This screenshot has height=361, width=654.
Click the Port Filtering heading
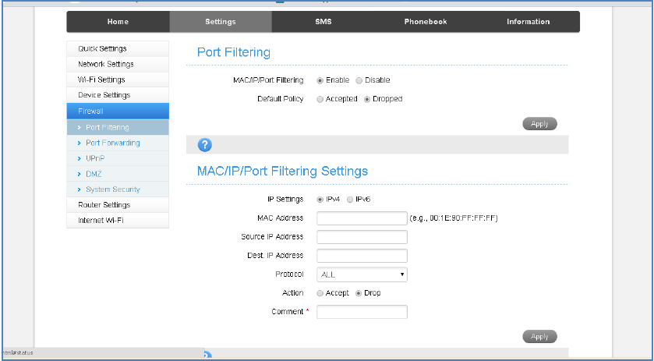tap(234, 52)
